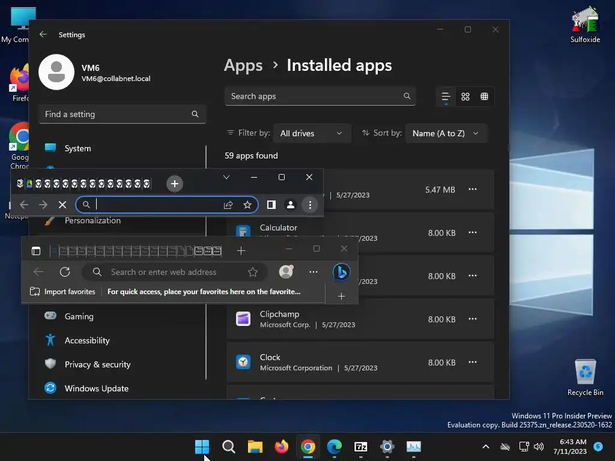
Task: Click the Search apps field
Action: pyautogui.click(x=320, y=96)
